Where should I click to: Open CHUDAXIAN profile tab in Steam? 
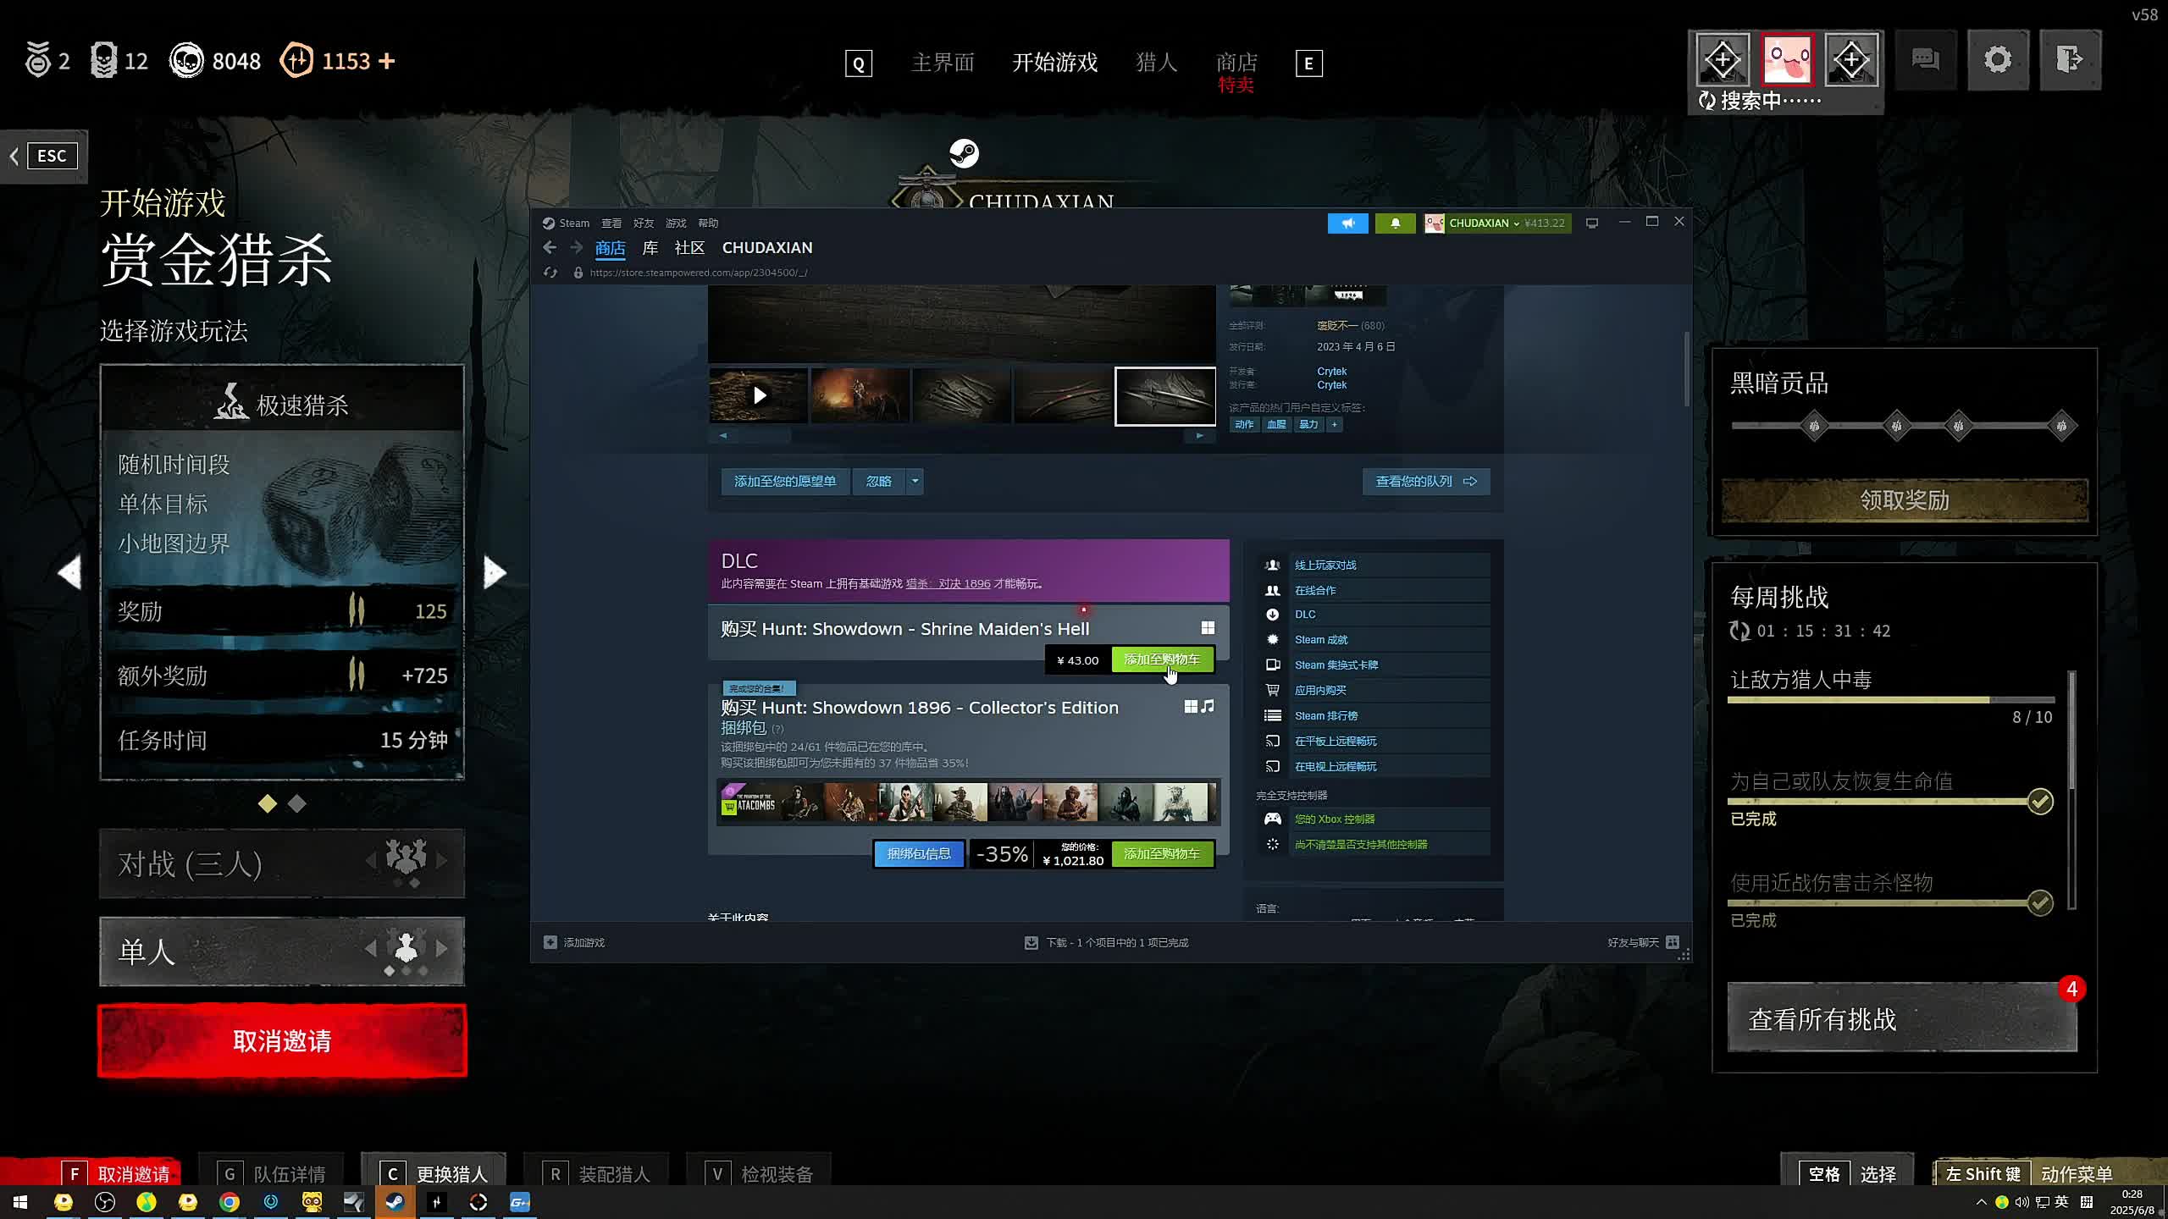767,248
